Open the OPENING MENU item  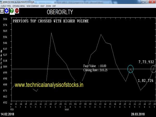[19, 6]
